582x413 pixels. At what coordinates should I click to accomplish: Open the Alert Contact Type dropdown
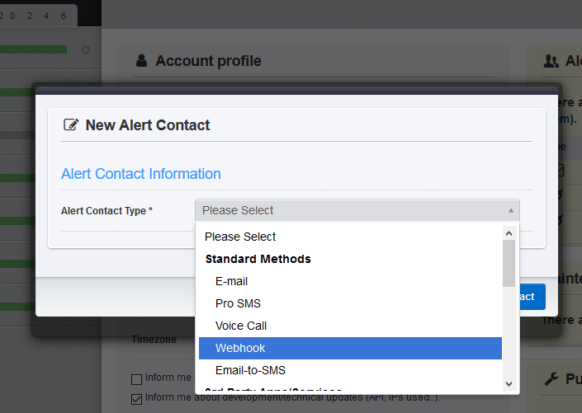coord(357,210)
